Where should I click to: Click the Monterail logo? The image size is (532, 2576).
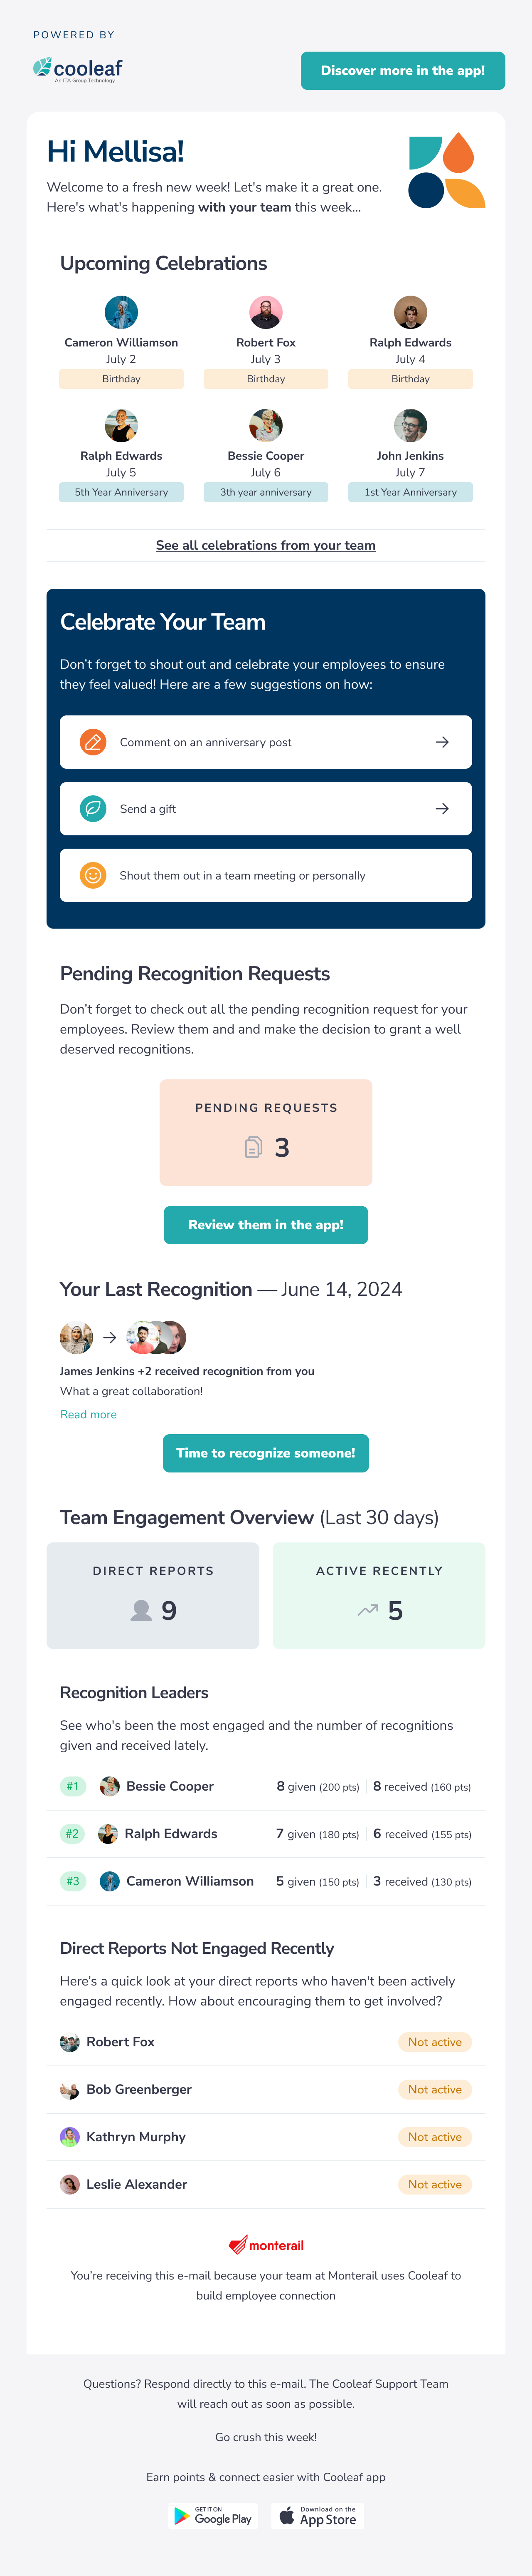point(266,2245)
